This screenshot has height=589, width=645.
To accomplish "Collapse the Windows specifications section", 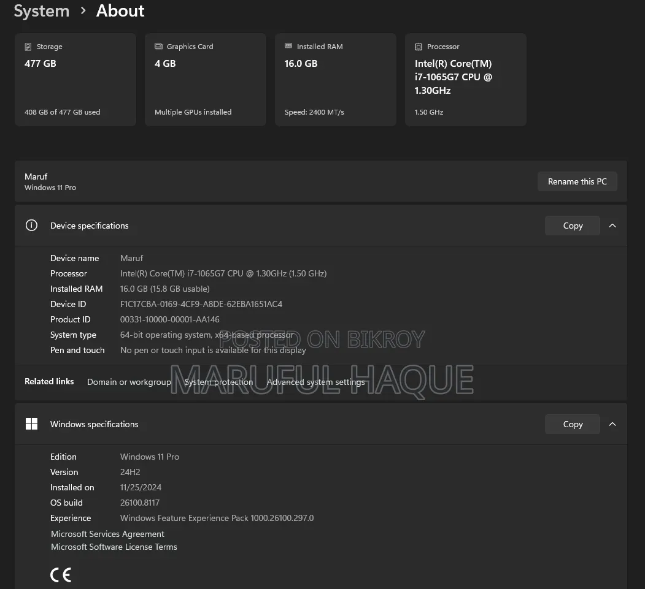I will tap(612, 424).
